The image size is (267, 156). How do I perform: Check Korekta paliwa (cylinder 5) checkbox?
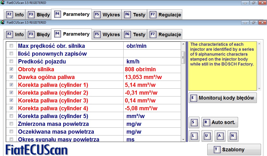tap(11, 116)
